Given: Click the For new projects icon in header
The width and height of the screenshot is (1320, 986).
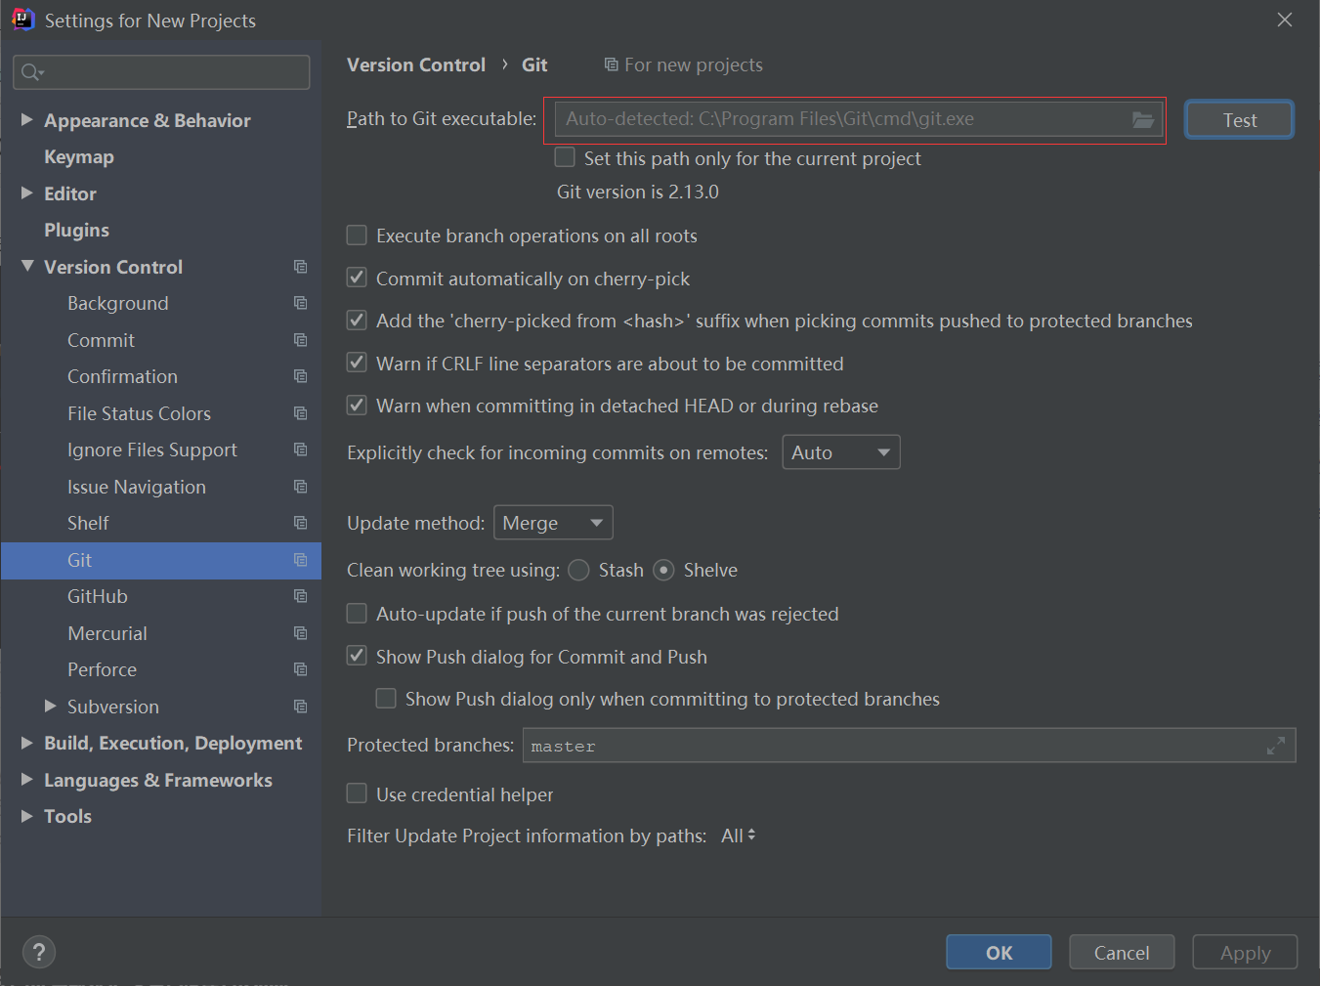Looking at the screenshot, I should [611, 64].
